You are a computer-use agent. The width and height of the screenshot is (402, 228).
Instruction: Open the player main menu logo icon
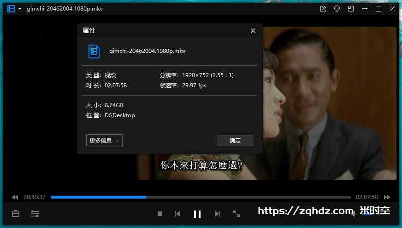(x=11, y=9)
